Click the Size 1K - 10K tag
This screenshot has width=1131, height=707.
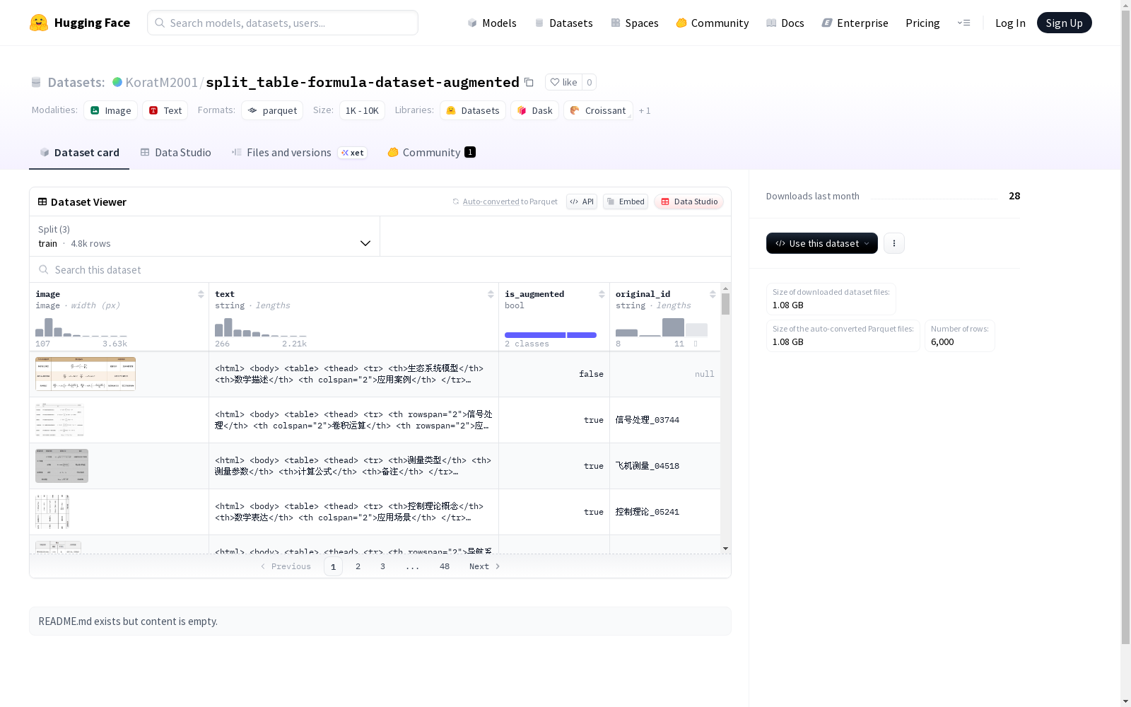point(362,110)
